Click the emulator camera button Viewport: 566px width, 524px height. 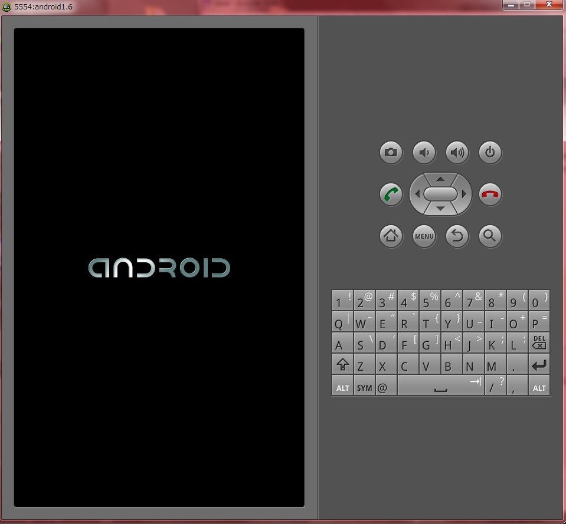(x=391, y=153)
